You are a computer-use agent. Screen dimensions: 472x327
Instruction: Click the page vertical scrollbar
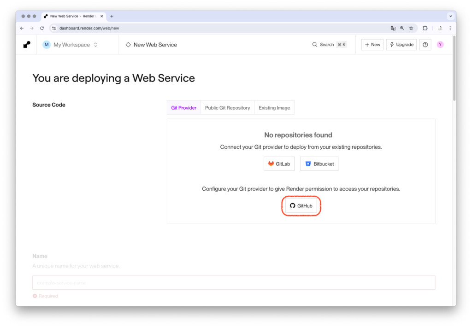(454, 69)
